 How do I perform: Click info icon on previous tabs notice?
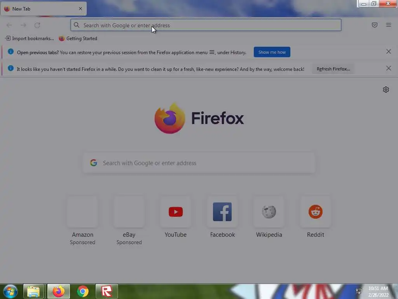coord(10,51)
